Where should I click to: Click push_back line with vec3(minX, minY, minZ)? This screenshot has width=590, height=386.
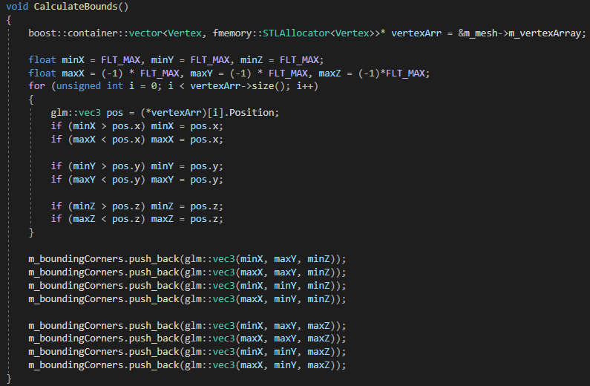click(187, 286)
